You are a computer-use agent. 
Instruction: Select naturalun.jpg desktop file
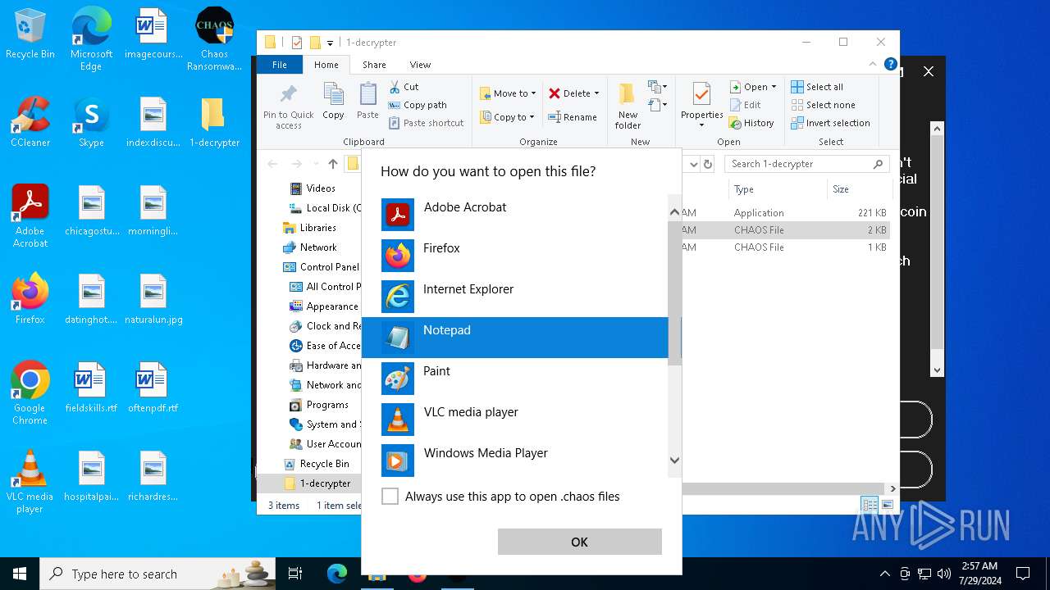(153, 300)
